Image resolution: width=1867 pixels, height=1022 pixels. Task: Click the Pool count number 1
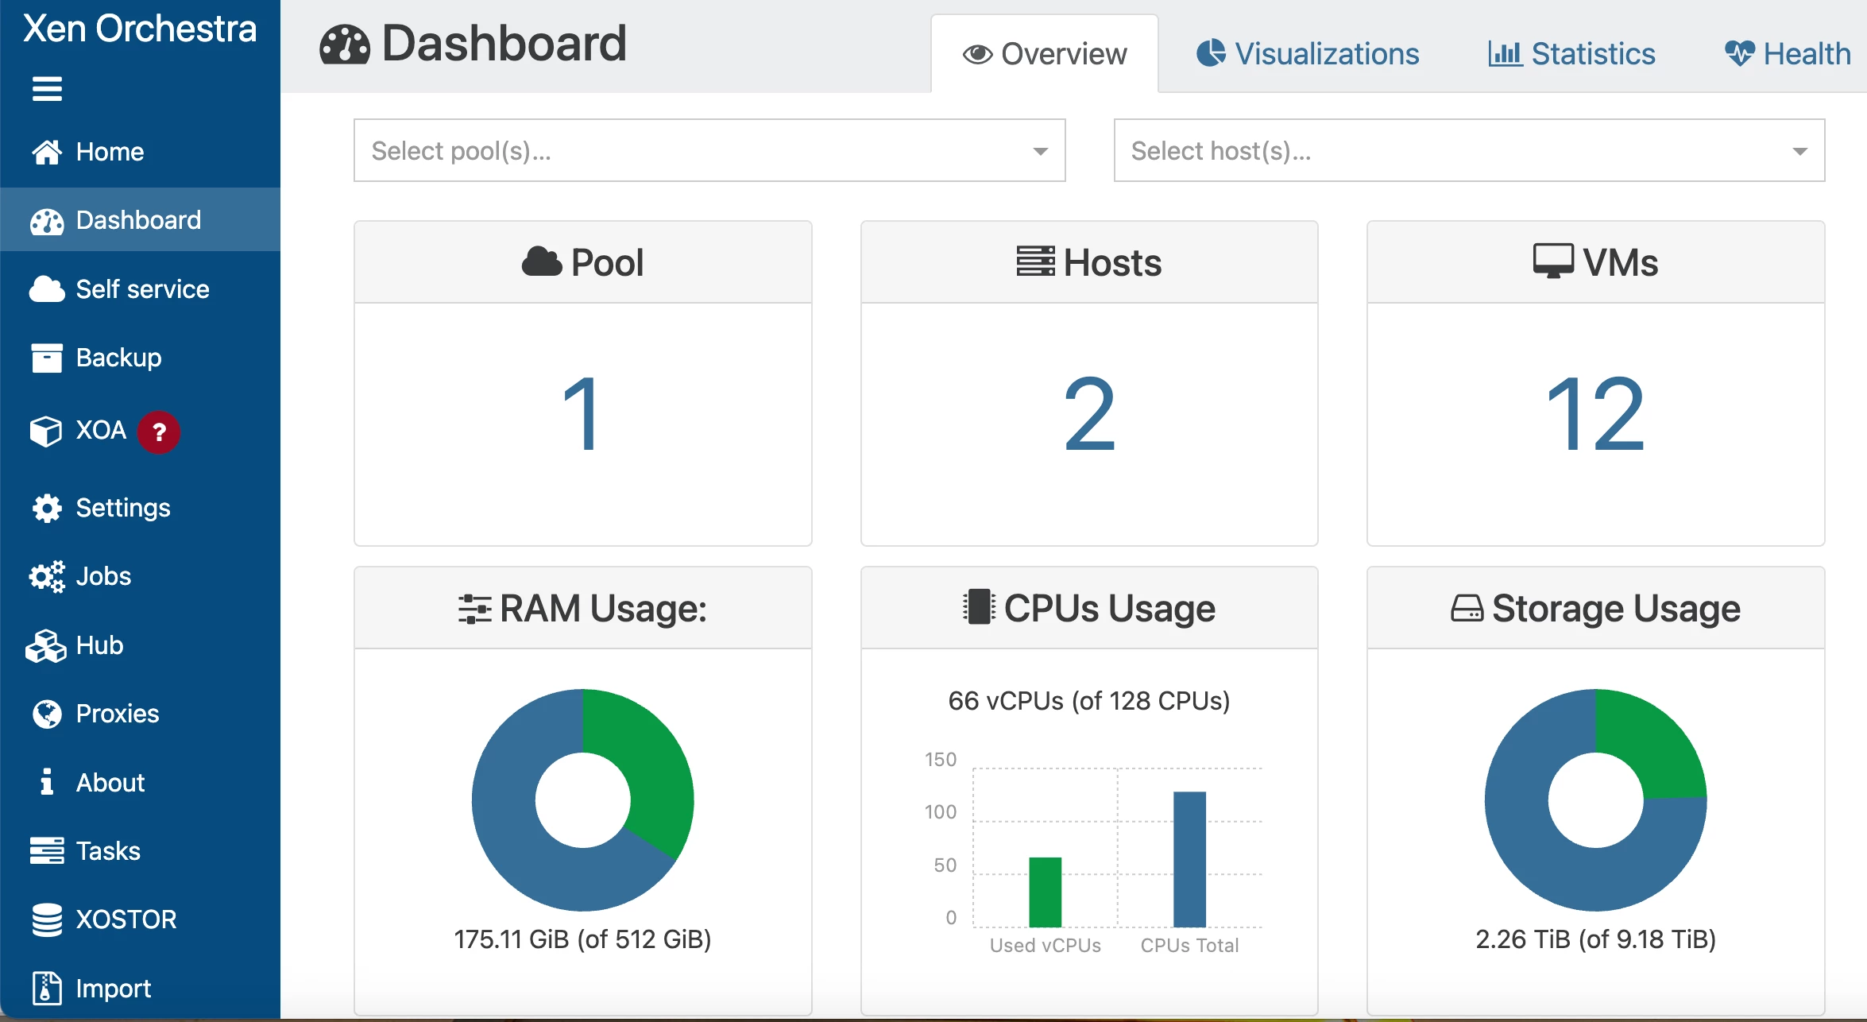click(x=582, y=414)
